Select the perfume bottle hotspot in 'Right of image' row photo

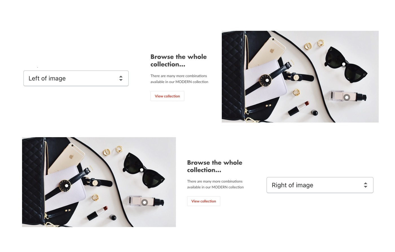(144, 202)
